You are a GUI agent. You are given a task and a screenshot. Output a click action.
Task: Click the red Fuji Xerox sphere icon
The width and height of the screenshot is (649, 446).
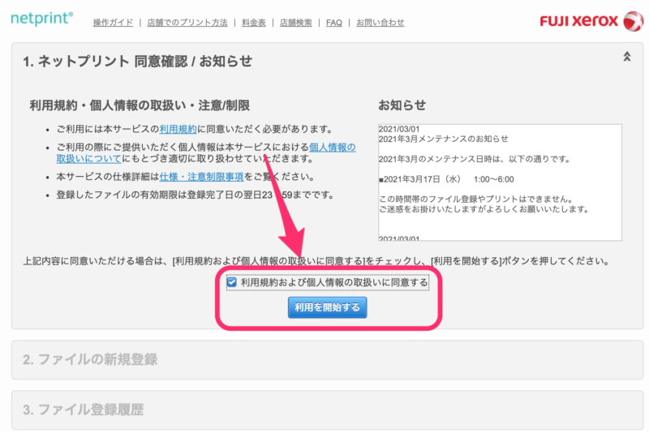pos(633,21)
